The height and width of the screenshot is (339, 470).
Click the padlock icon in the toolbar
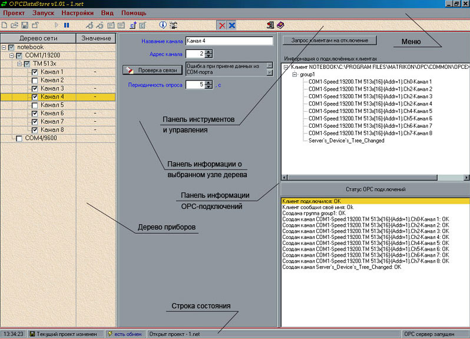coord(35,25)
